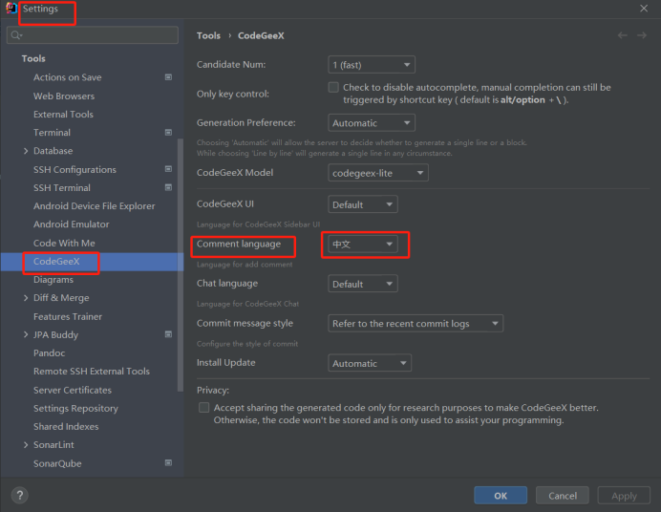Viewport: 661px width, 512px height.
Task: Go back with the left arrow icon
Action: [622, 35]
